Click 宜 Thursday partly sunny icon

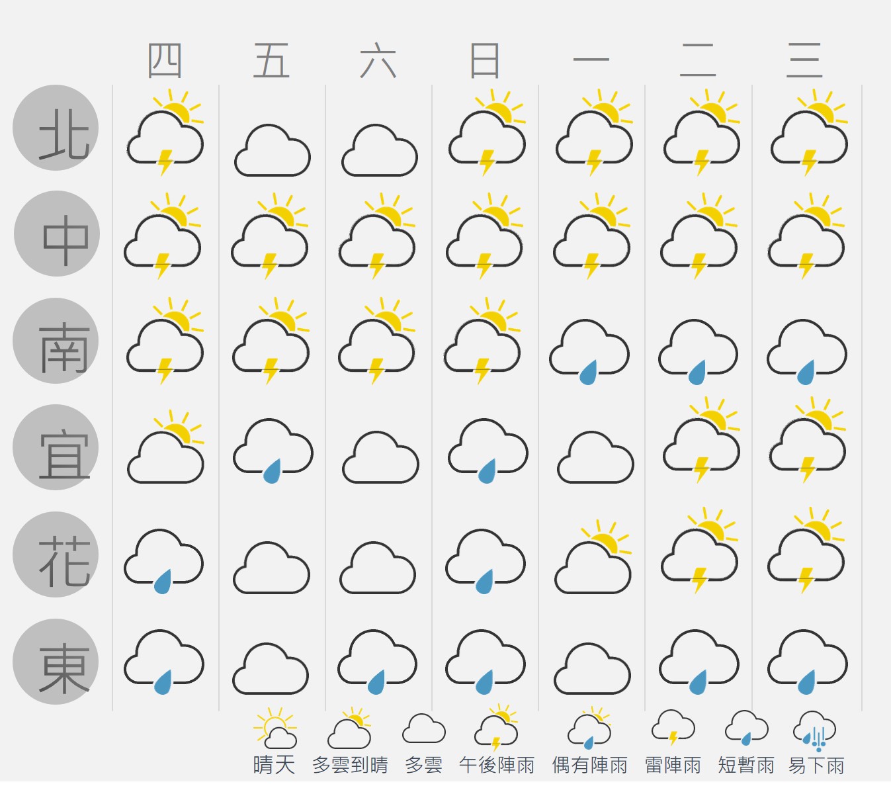165,447
